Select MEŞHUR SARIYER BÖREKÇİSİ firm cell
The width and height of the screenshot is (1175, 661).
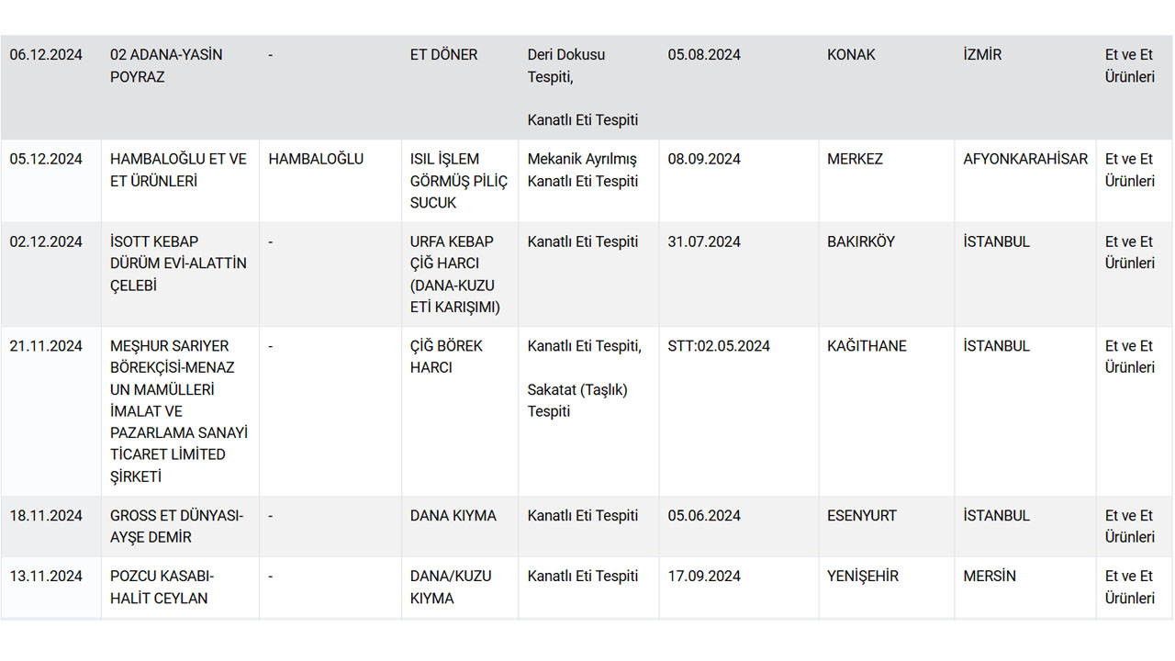tap(178, 411)
